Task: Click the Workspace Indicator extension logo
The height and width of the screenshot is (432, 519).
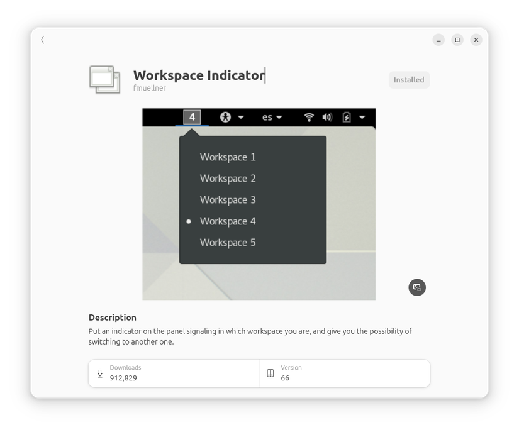Action: [104, 80]
